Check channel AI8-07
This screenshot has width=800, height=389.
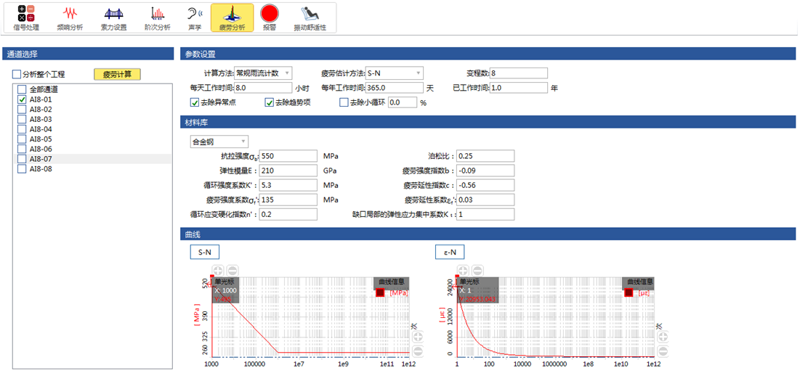tap(21, 159)
